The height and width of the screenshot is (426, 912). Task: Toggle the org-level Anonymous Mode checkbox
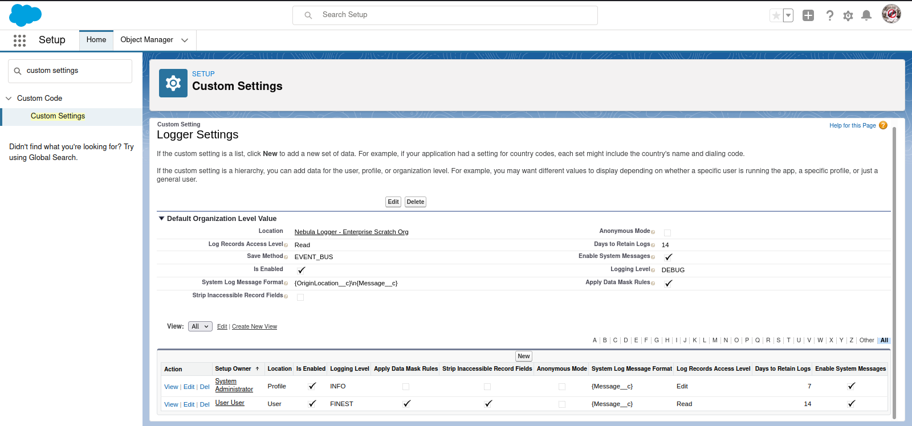click(x=667, y=233)
